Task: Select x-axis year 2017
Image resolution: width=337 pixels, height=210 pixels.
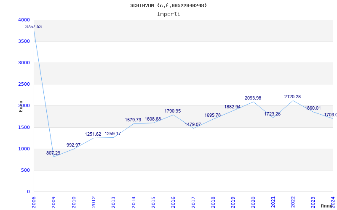Action: coord(193,202)
